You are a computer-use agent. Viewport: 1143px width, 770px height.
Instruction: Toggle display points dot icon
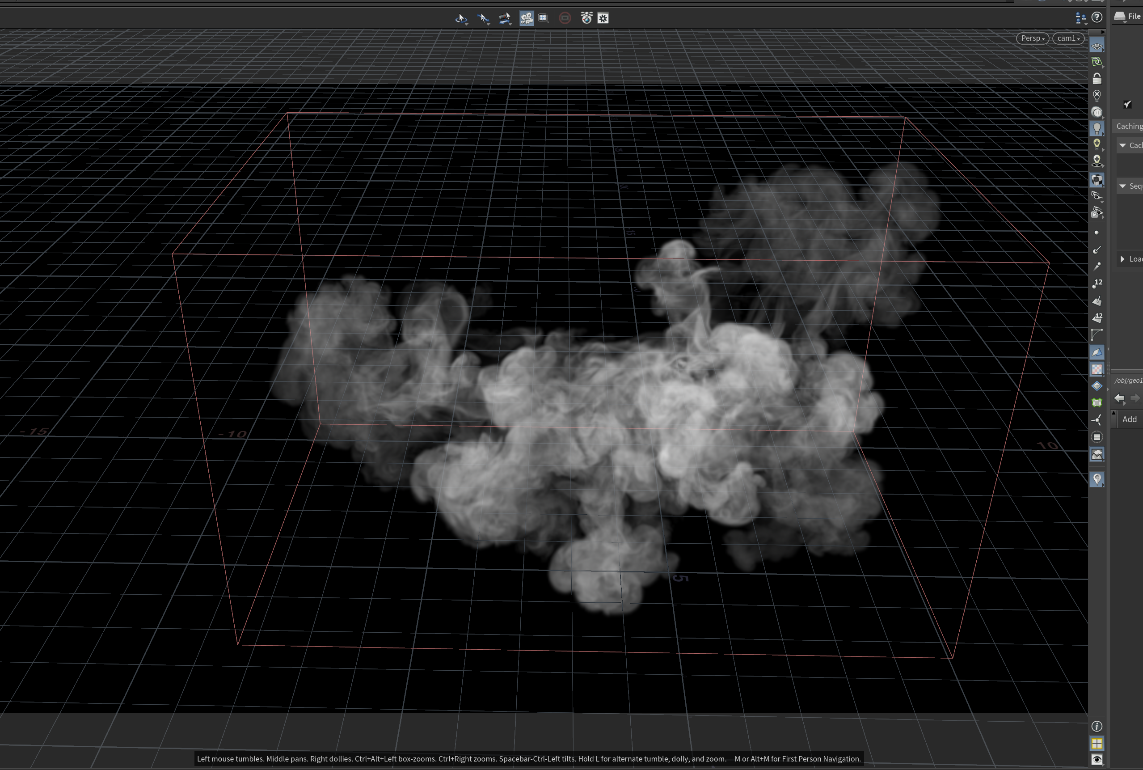(x=1097, y=233)
